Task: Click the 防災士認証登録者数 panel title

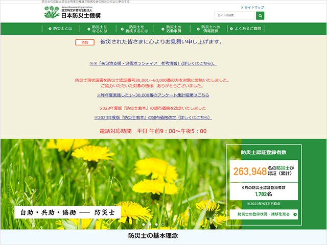Action: 264,153
